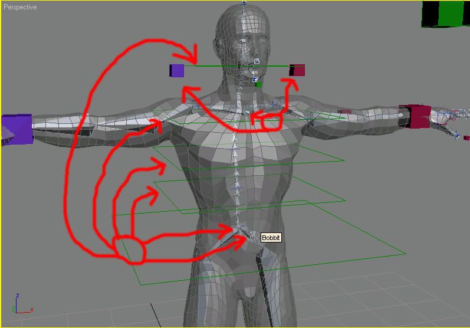This screenshot has width=470, height=328.
Task: Open the Perspective viewport label menu
Action: tap(19, 7)
